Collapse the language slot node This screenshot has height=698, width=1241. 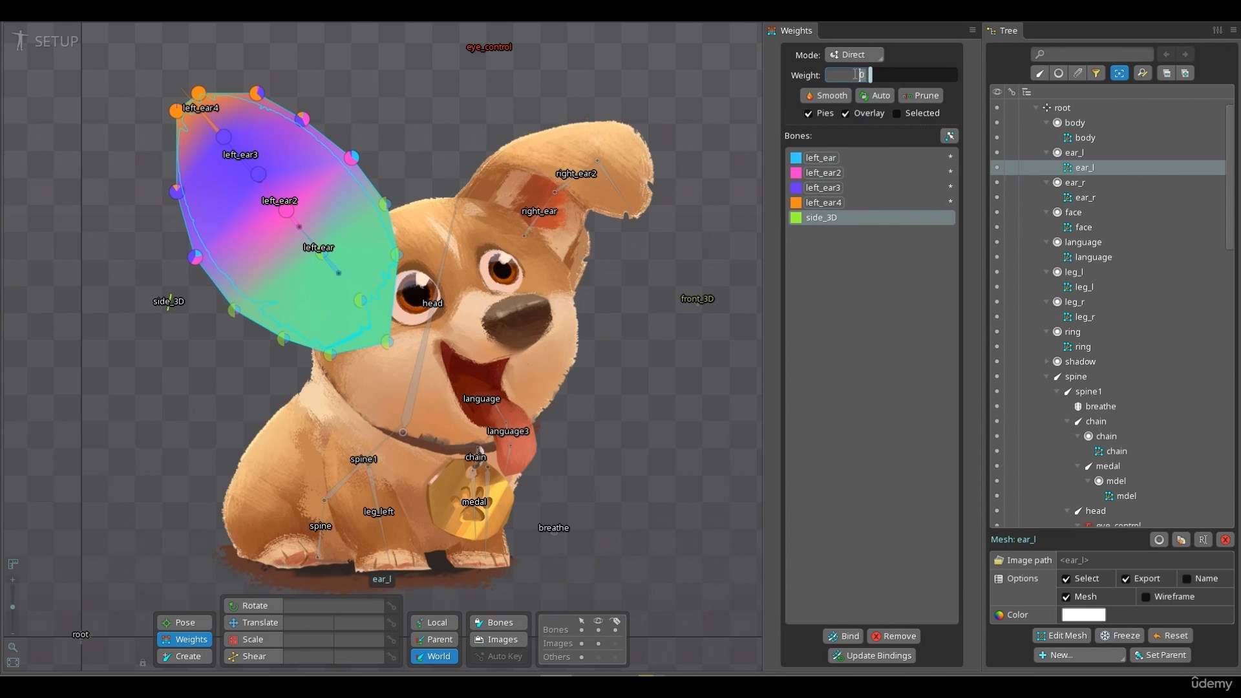[x=1046, y=242]
